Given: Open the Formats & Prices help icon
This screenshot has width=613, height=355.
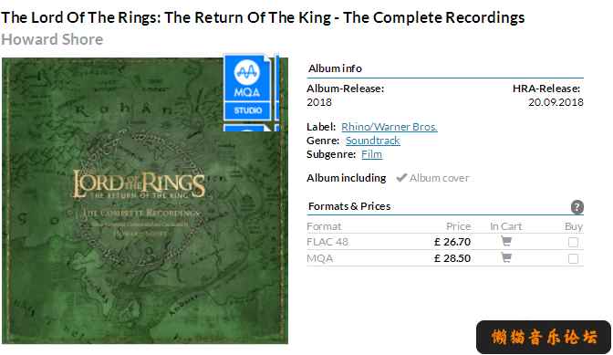Looking at the screenshot, I should point(577,207).
